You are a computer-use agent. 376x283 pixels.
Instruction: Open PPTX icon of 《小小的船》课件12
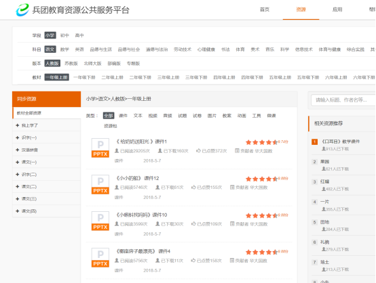click(100, 184)
